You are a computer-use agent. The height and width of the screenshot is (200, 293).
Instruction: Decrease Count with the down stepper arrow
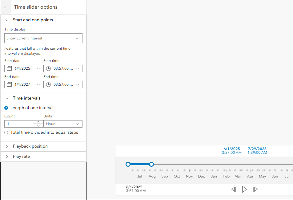38,126
